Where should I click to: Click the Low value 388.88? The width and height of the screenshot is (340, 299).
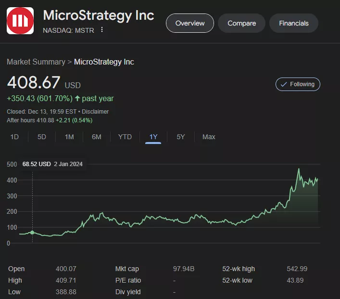pos(66,292)
